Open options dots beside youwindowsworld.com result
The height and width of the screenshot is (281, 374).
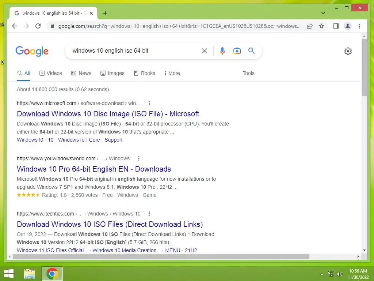(138, 158)
